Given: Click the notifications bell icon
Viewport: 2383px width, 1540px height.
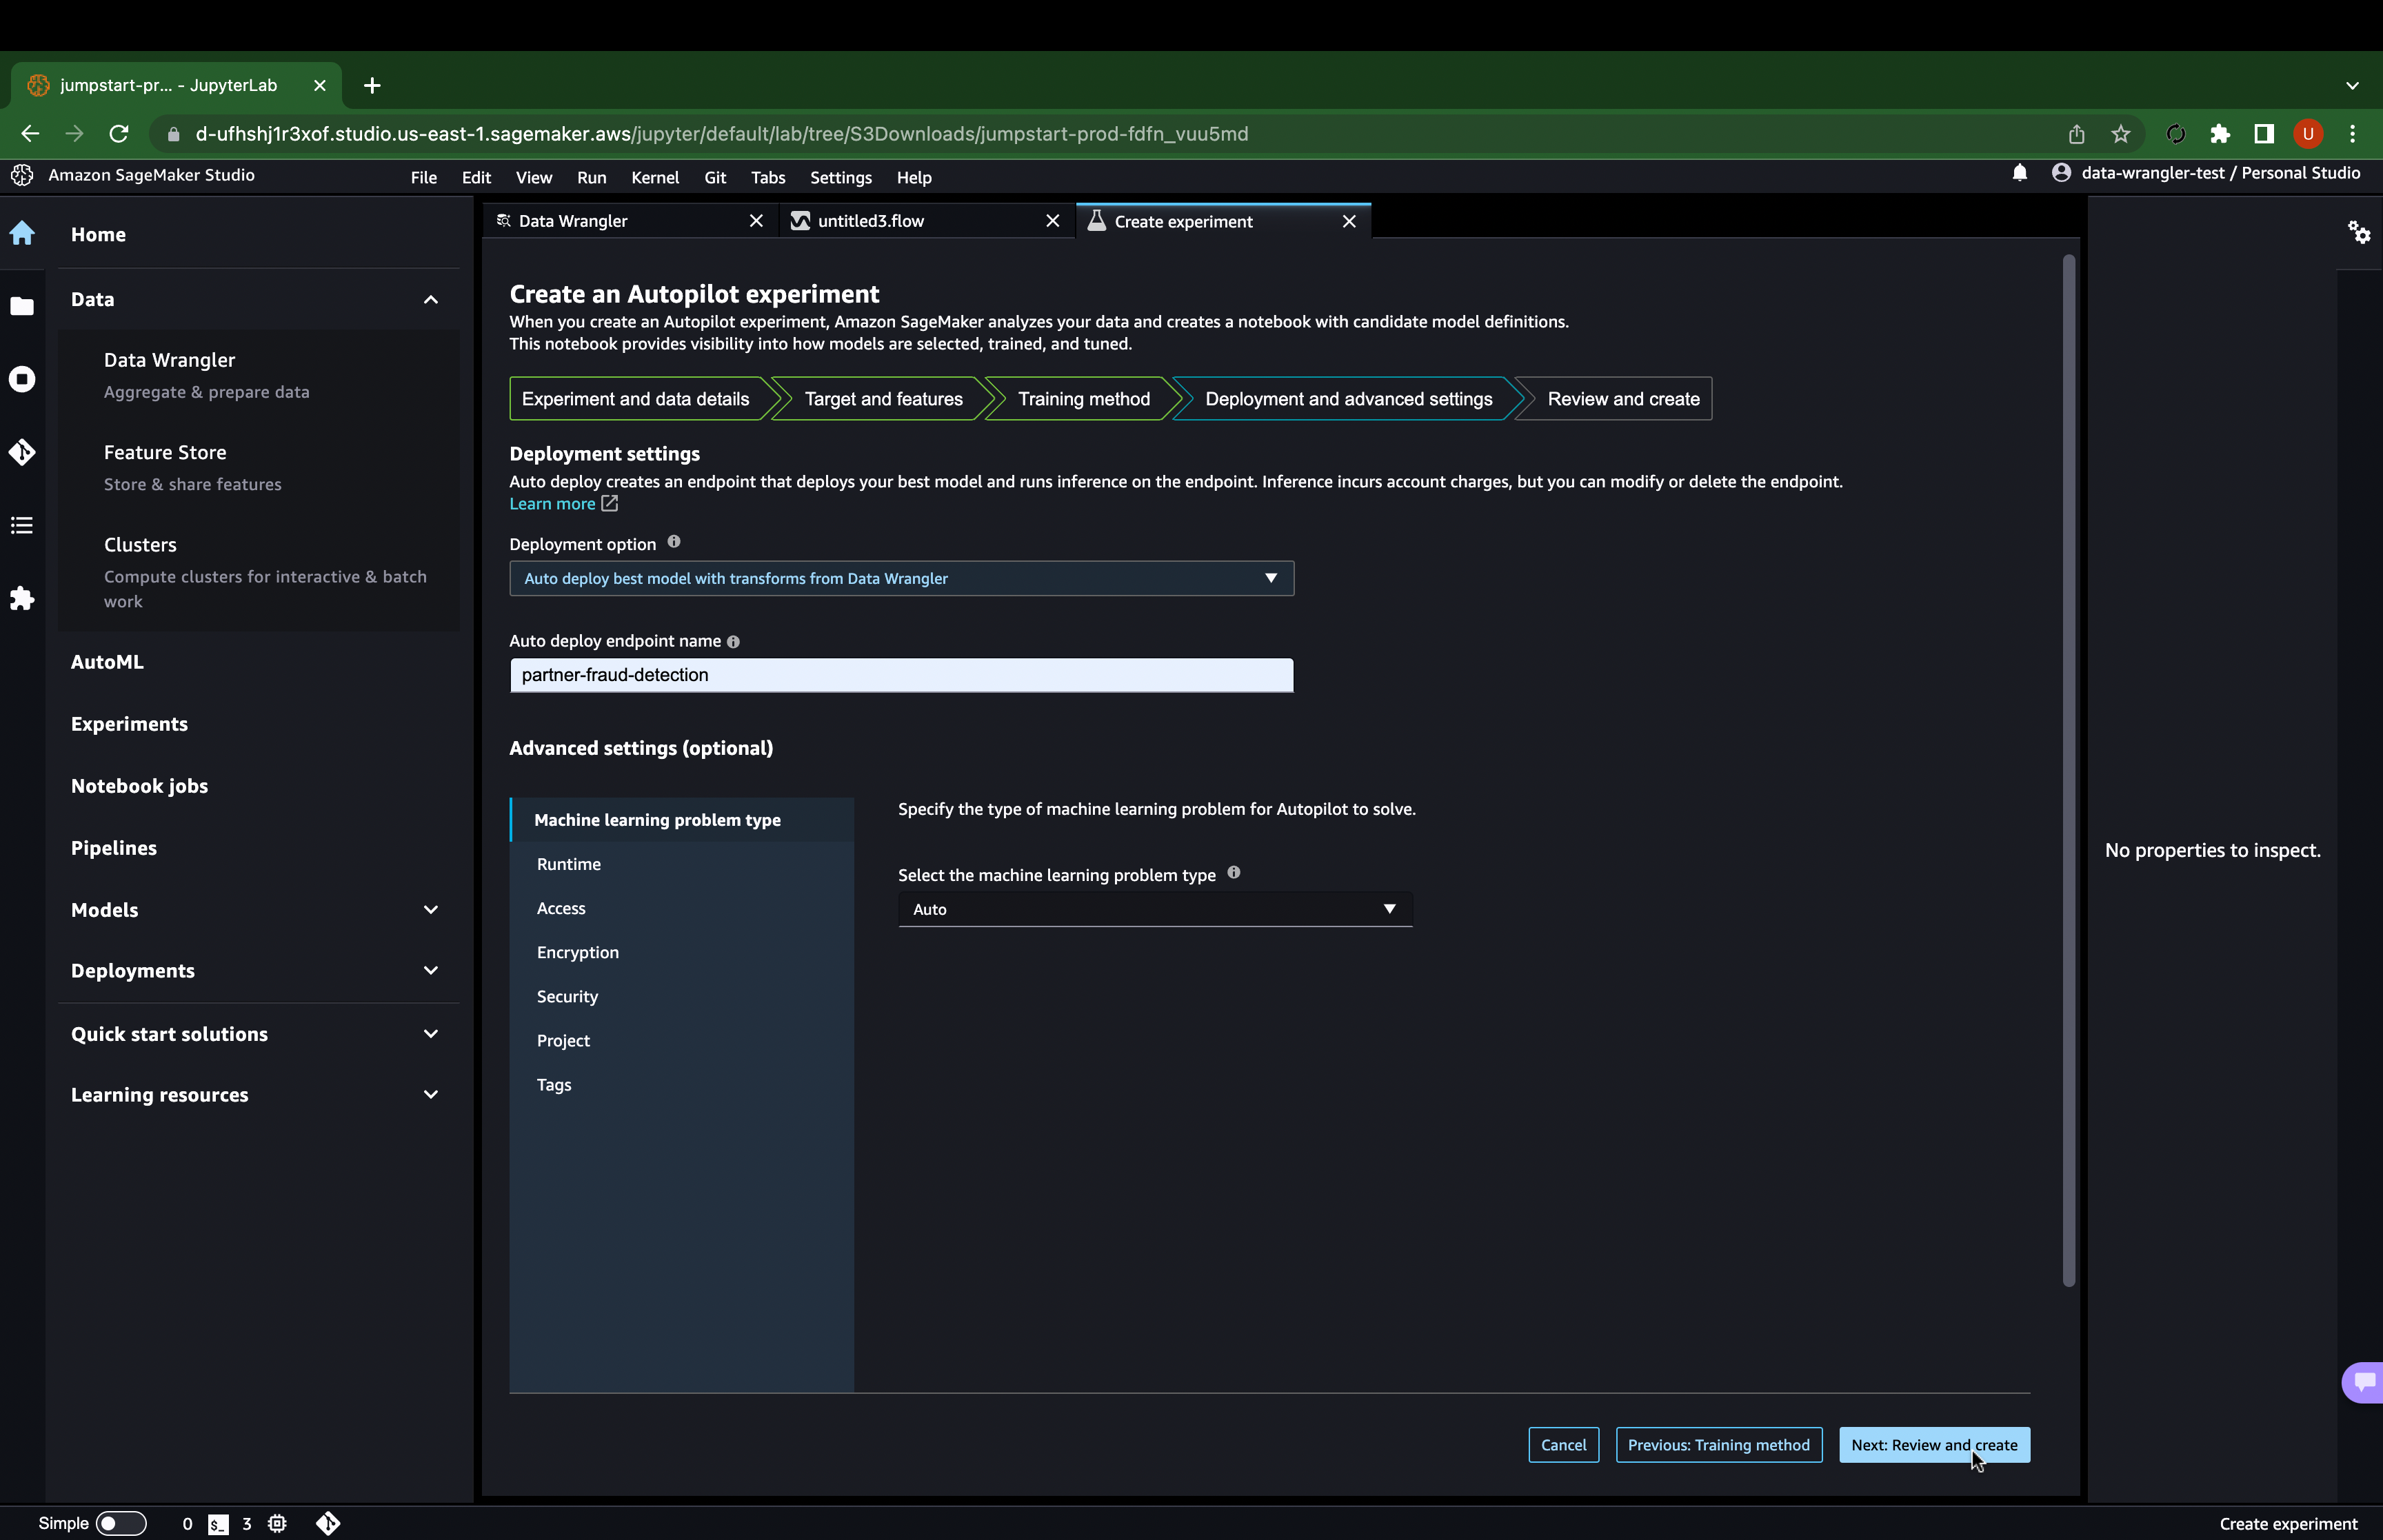Looking at the screenshot, I should [2019, 173].
